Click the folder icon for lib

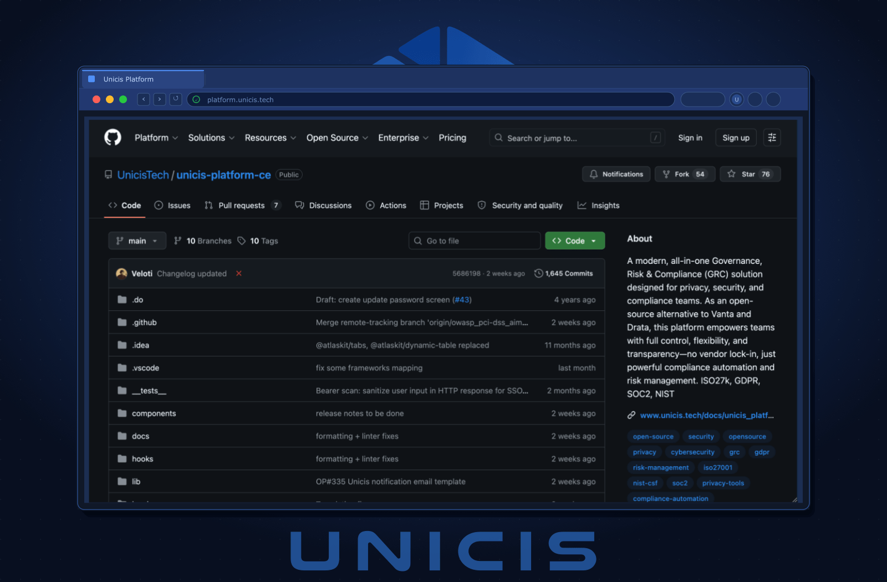tap(122, 482)
